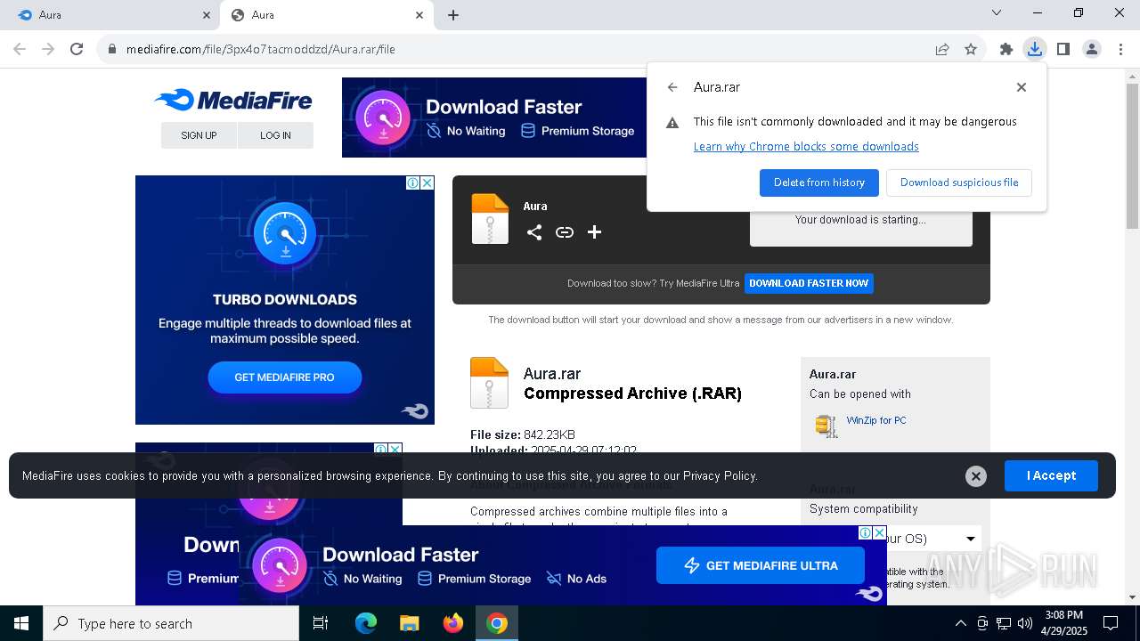The image size is (1140, 641).
Task: Open the Chrome three-dot menu
Action: 1120,49
